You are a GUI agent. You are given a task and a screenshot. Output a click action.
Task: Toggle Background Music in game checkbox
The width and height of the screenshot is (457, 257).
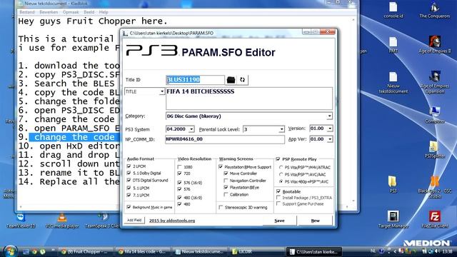coord(129,207)
